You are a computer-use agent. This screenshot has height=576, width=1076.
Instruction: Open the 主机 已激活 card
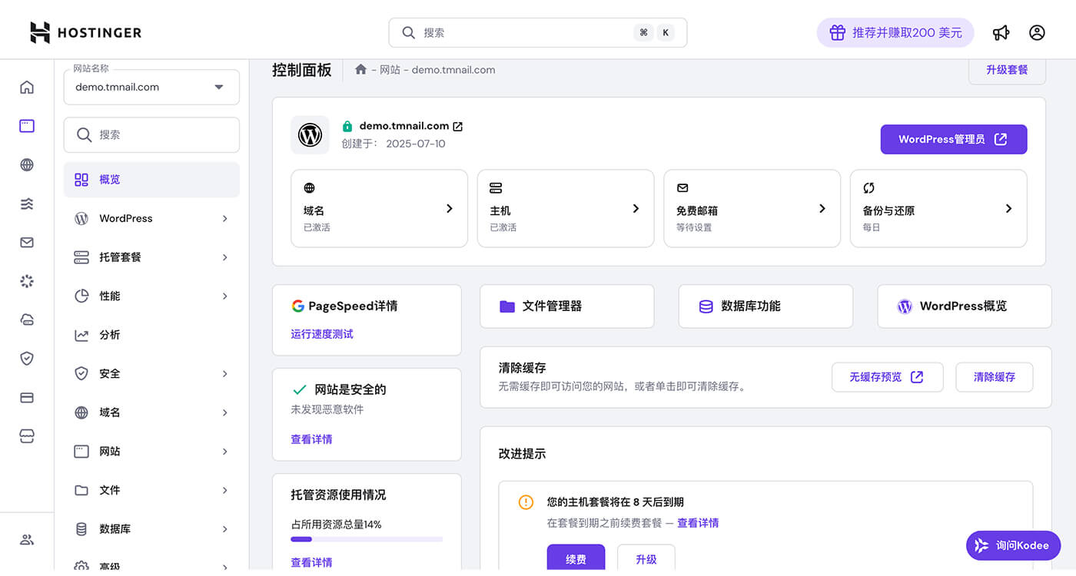point(566,208)
